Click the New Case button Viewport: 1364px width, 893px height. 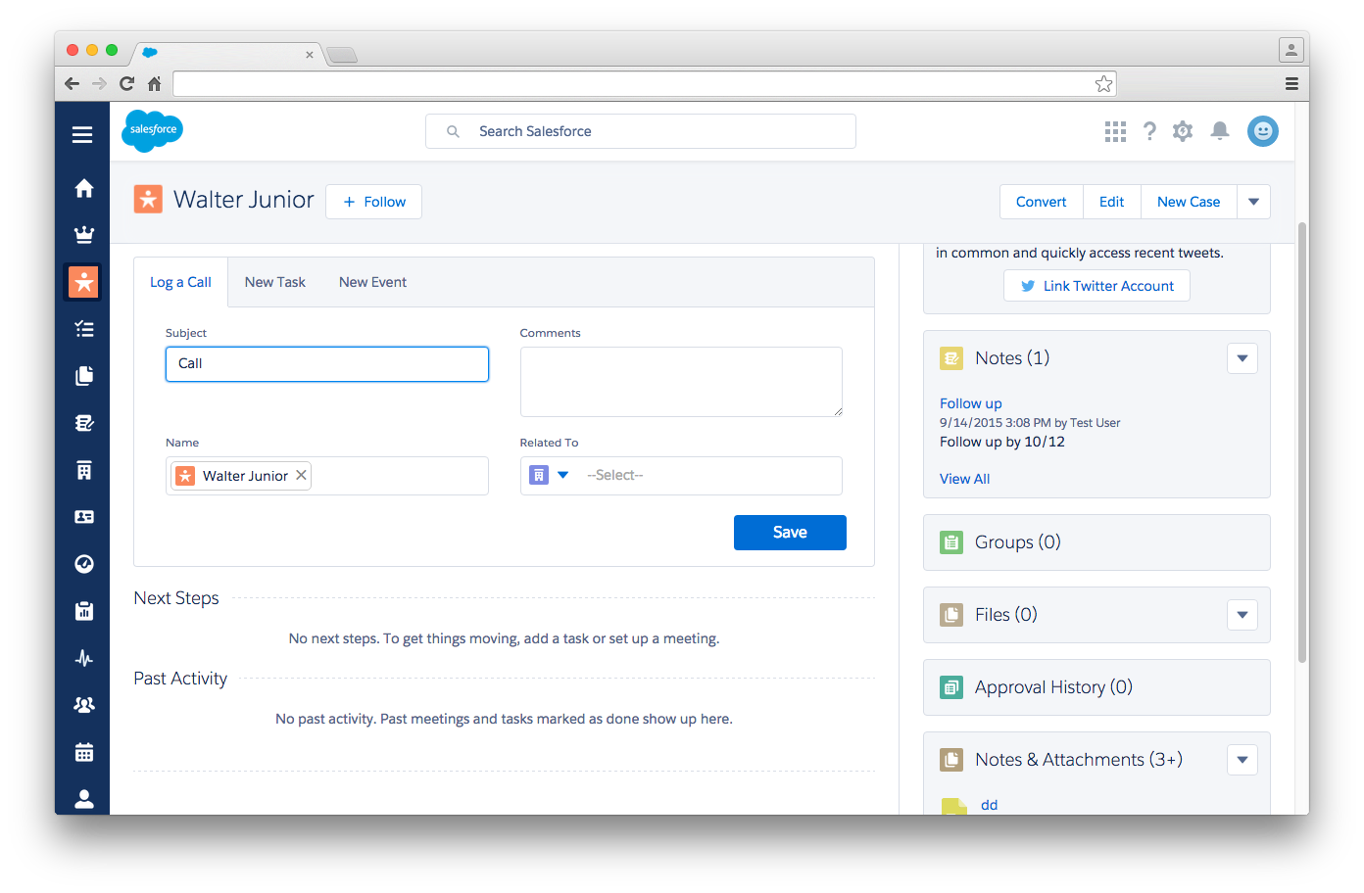tap(1189, 202)
